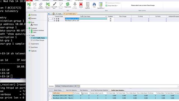Open Traffic Options in the ribbon

(x=88, y=5)
